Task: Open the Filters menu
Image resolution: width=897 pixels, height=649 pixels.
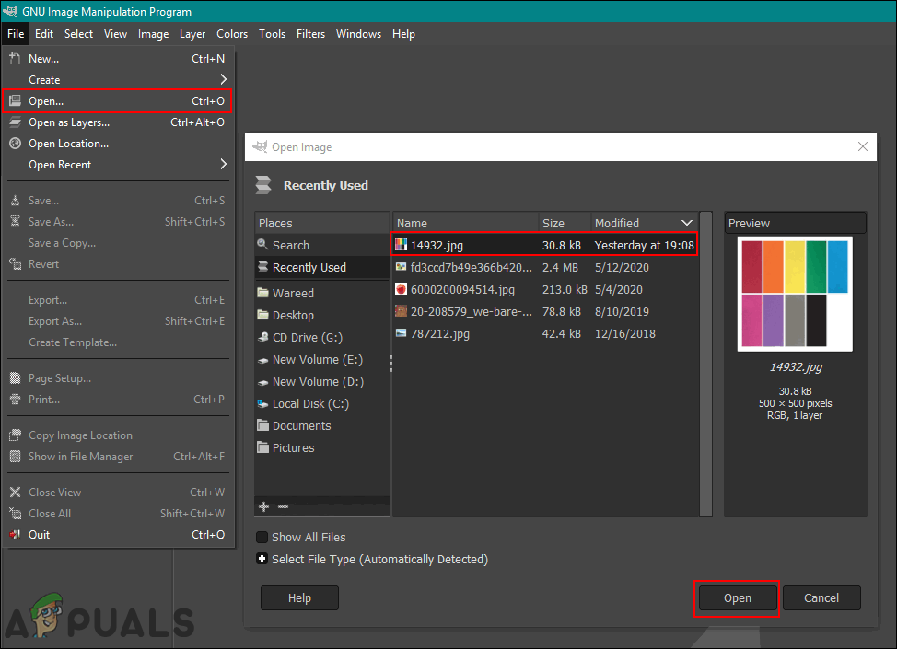Action: point(310,34)
